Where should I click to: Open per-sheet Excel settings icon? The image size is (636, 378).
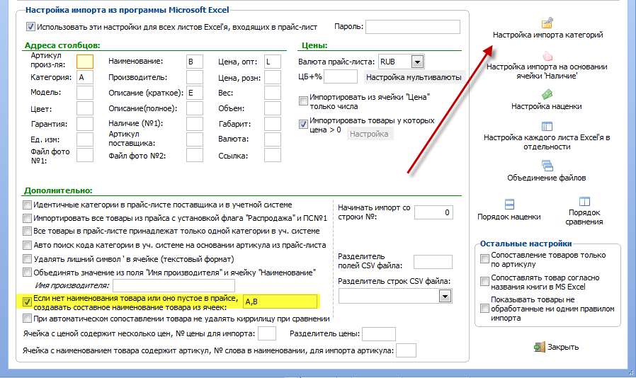tap(547, 127)
